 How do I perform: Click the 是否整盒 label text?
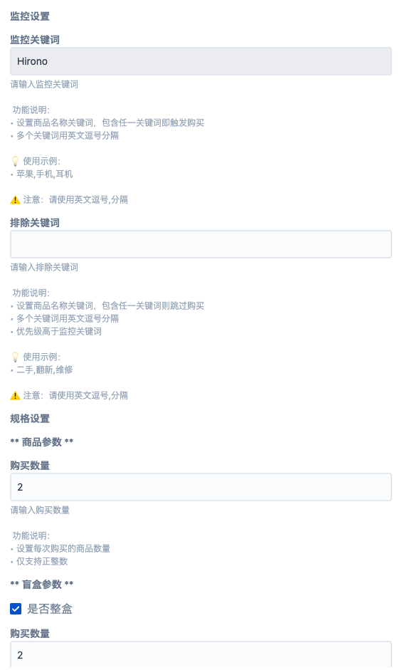[50, 609]
